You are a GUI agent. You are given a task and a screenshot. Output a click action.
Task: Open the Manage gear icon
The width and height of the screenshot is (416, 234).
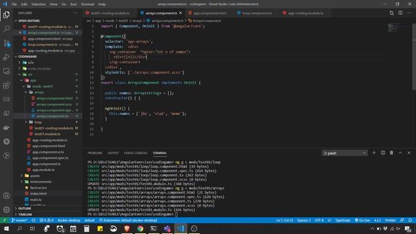pyautogui.click(x=6, y=209)
